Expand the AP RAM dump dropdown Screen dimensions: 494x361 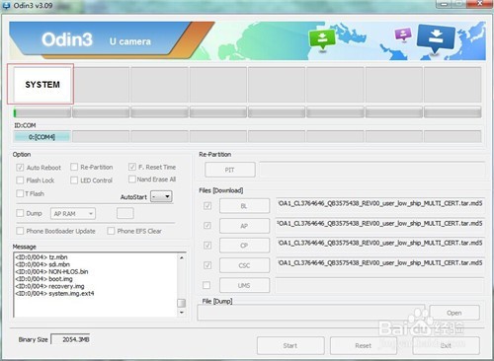tap(73, 214)
